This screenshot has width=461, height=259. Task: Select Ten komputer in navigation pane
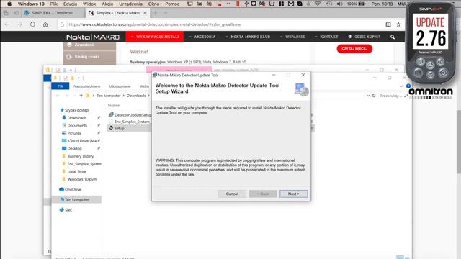click(x=76, y=200)
